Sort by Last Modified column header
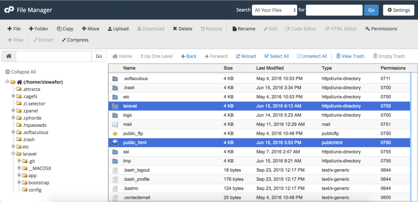The height and width of the screenshot is (202, 418). point(270,68)
